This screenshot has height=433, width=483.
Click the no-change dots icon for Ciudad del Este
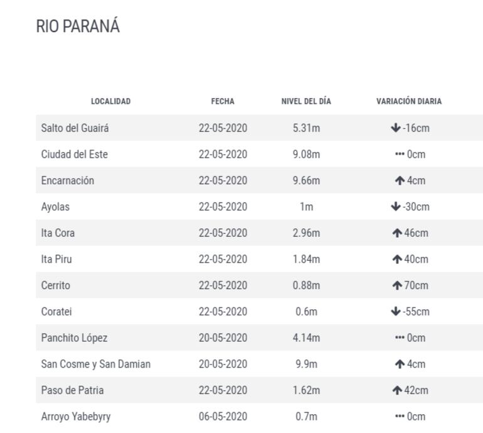(400, 155)
